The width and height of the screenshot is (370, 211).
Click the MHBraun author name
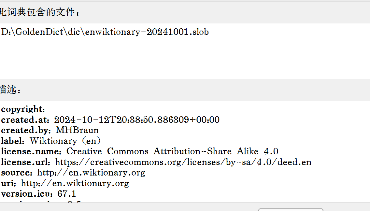point(77,130)
